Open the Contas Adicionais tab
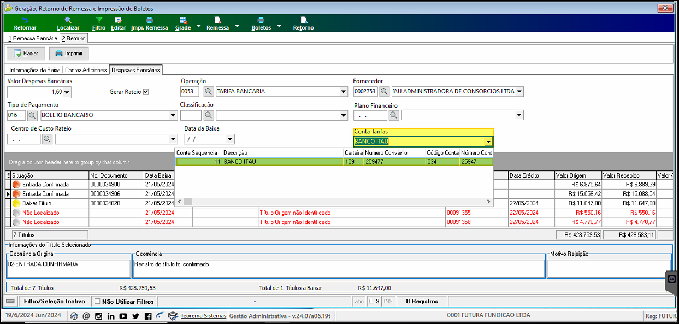 point(86,70)
